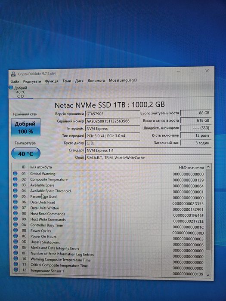
Task: Click the status icon for Available Spare row
Action: click(x=15, y=185)
